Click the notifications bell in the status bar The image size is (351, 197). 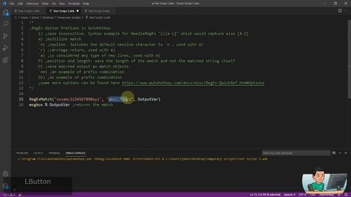tap(346, 195)
